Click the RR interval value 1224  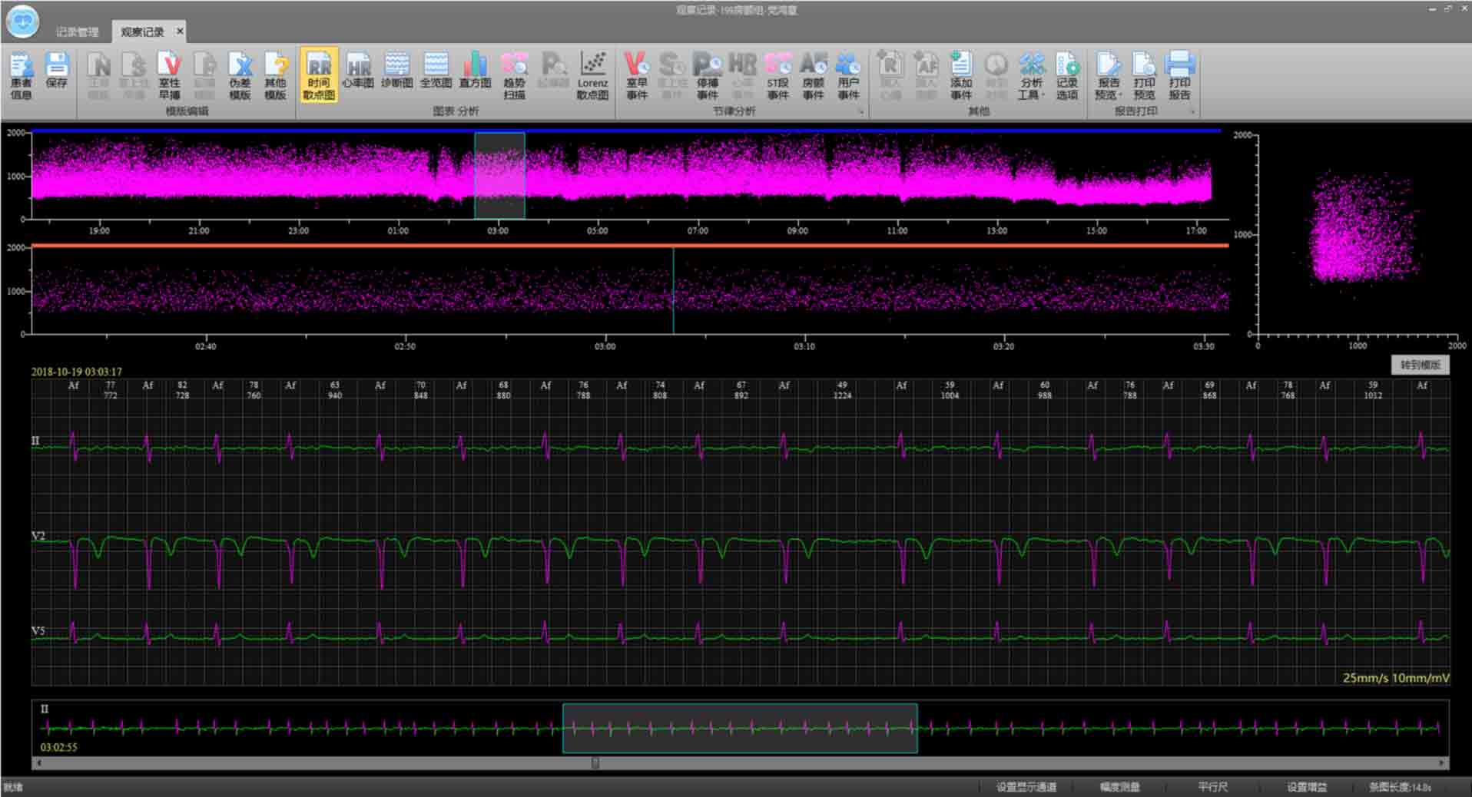pos(842,396)
